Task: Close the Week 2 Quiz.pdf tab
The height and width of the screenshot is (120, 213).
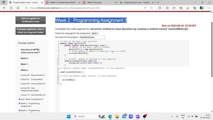Action: [x=116, y=2]
